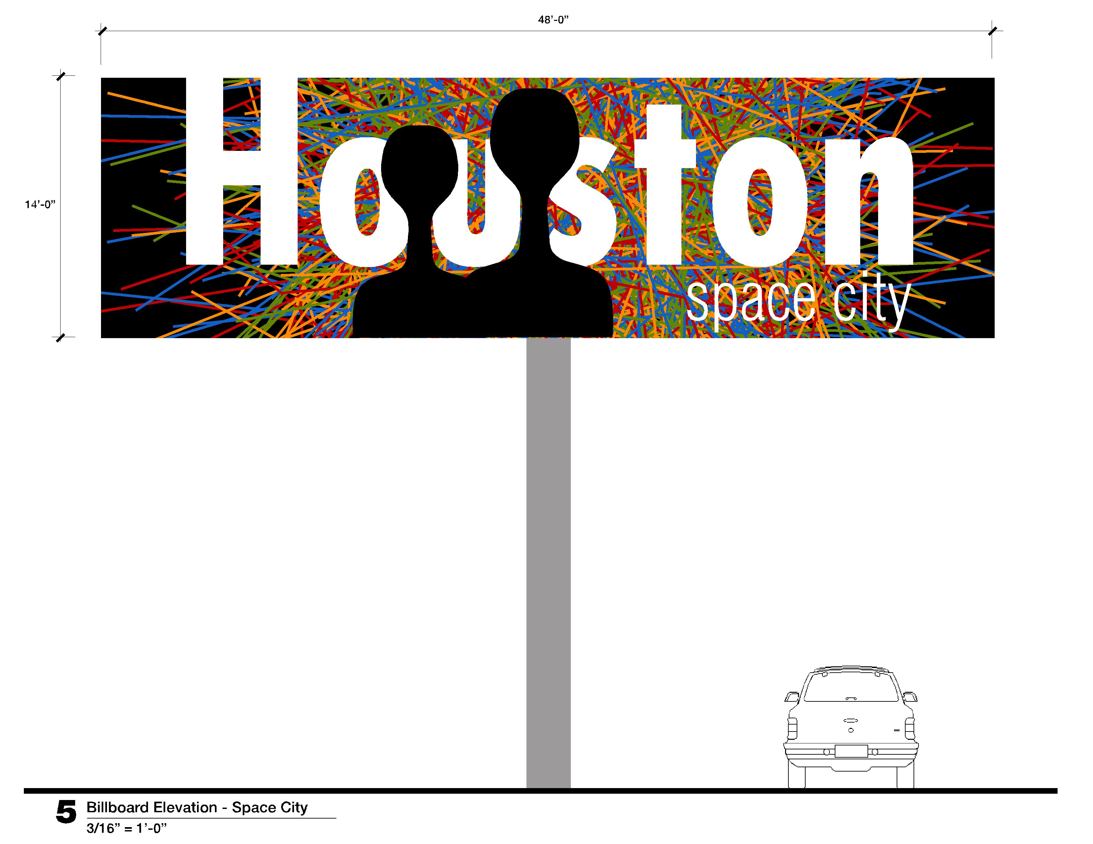The height and width of the screenshot is (844, 1093).
Task: Click the bottom-left height dimension tick
Action: point(61,337)
